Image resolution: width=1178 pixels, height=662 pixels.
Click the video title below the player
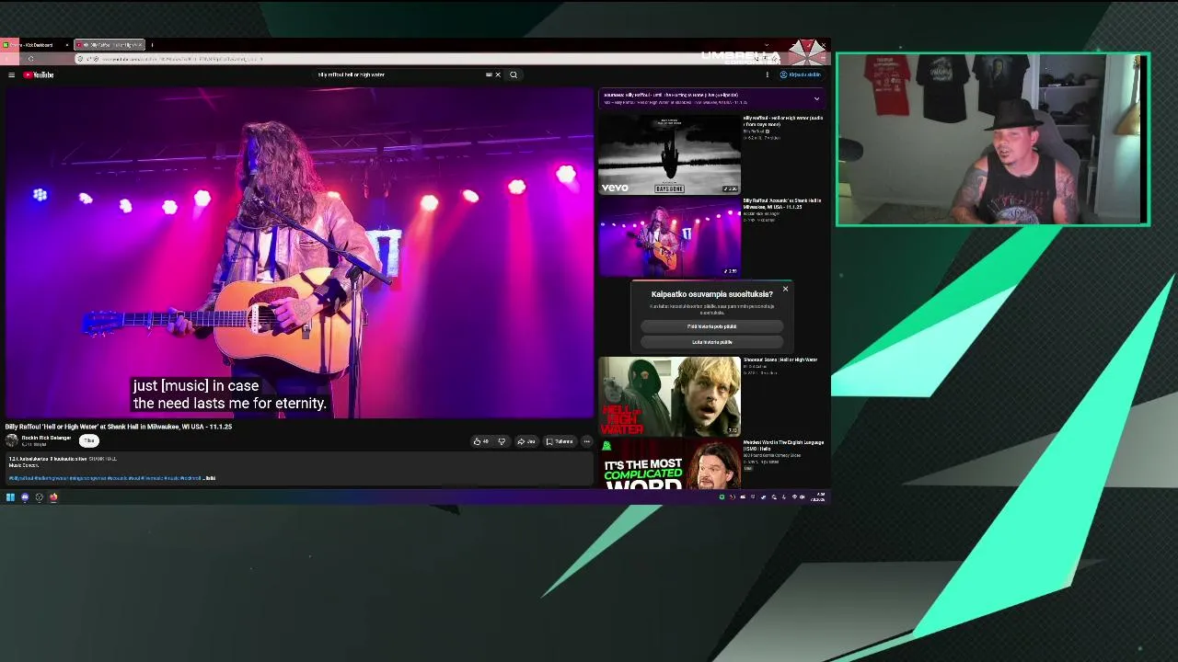[119, 427]
